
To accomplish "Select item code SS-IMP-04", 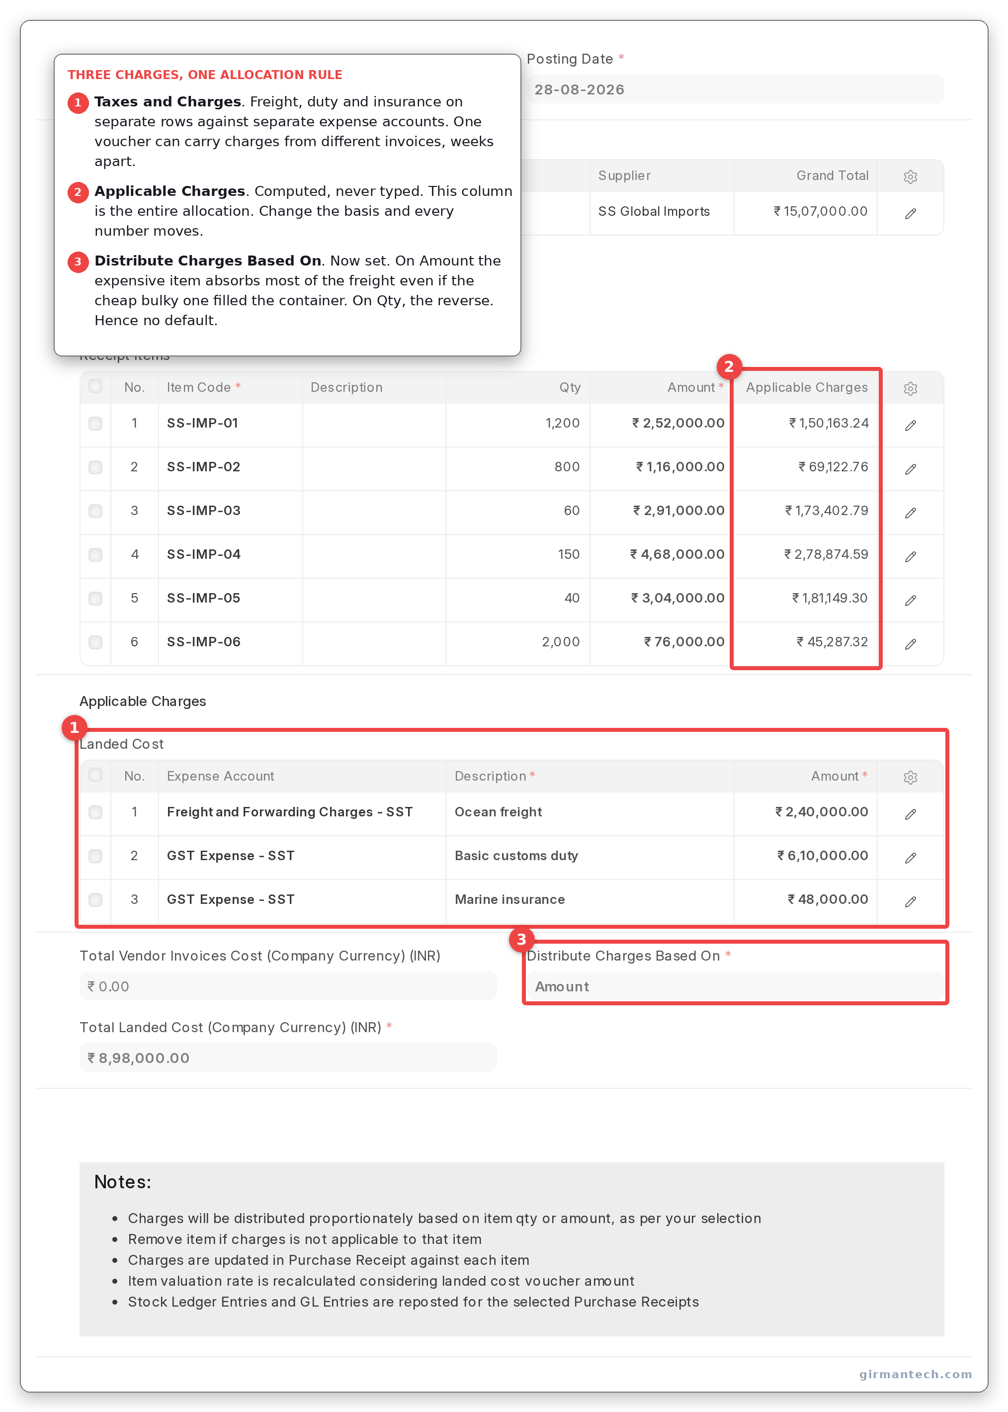I will point(204,554).
